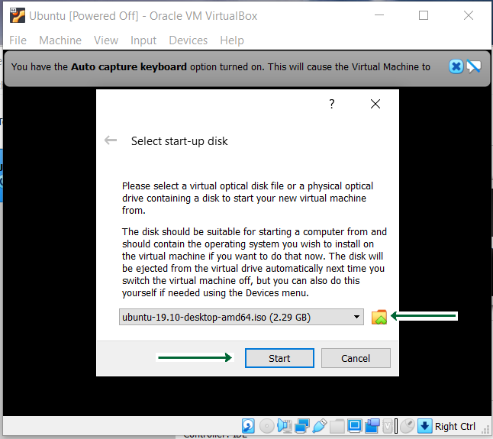
Task: Browse for disk file with folder icon
Action: [379, 317]
